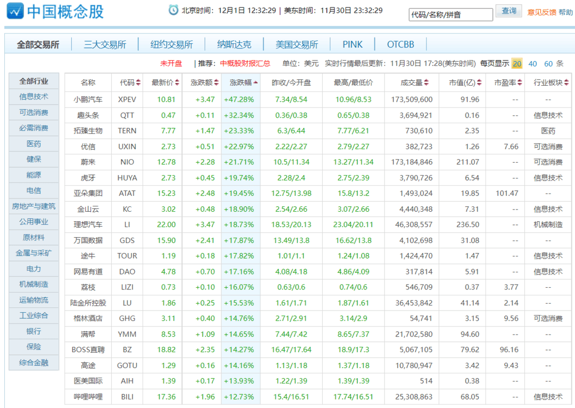Filter by 可选消费 in sidebar
Screen dimensions: 575x408
pyautogui.click(x=34, y=112)
